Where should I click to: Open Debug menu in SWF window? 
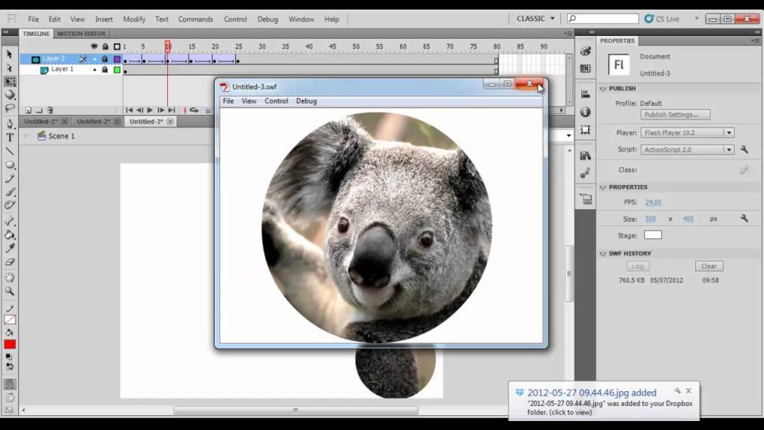(x=307, y=101)
